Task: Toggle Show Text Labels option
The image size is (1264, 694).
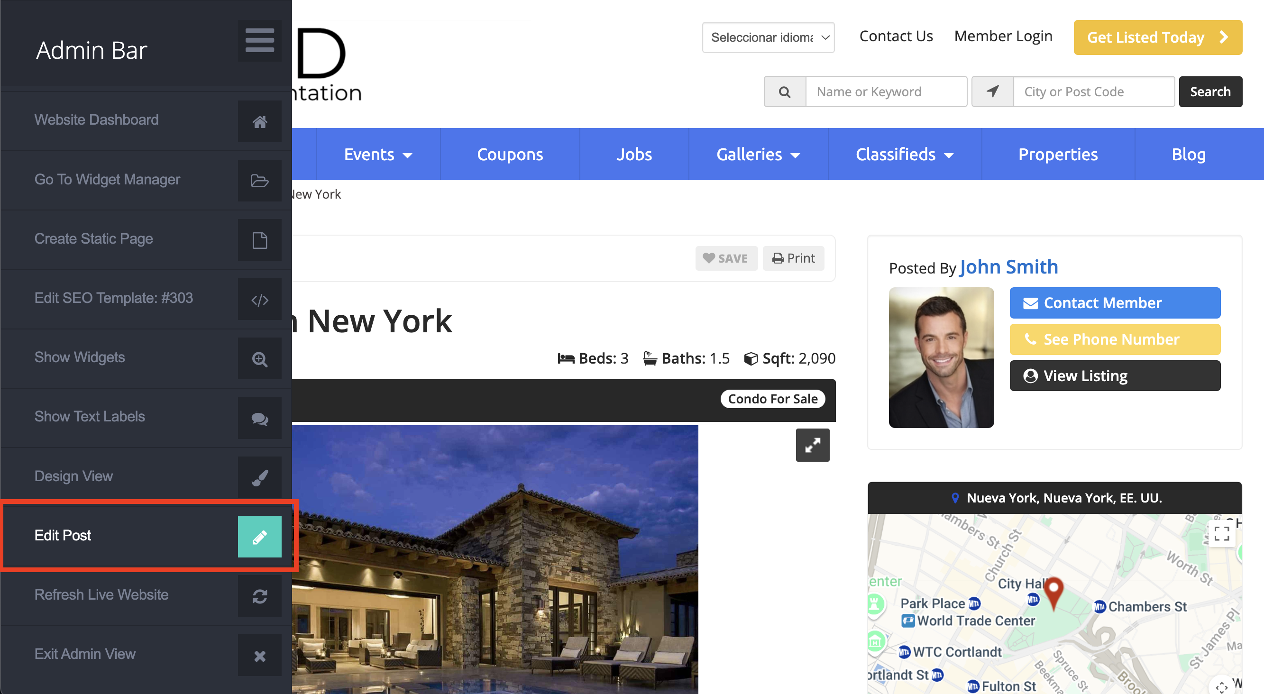Action: 259,419
